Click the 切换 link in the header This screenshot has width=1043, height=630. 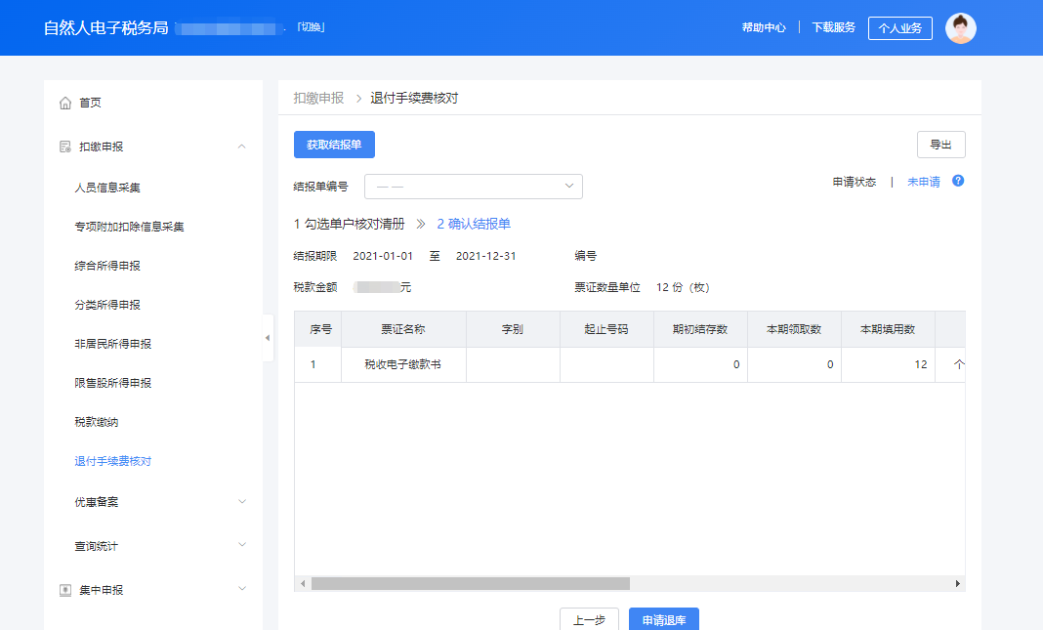[x=311, y=26]
